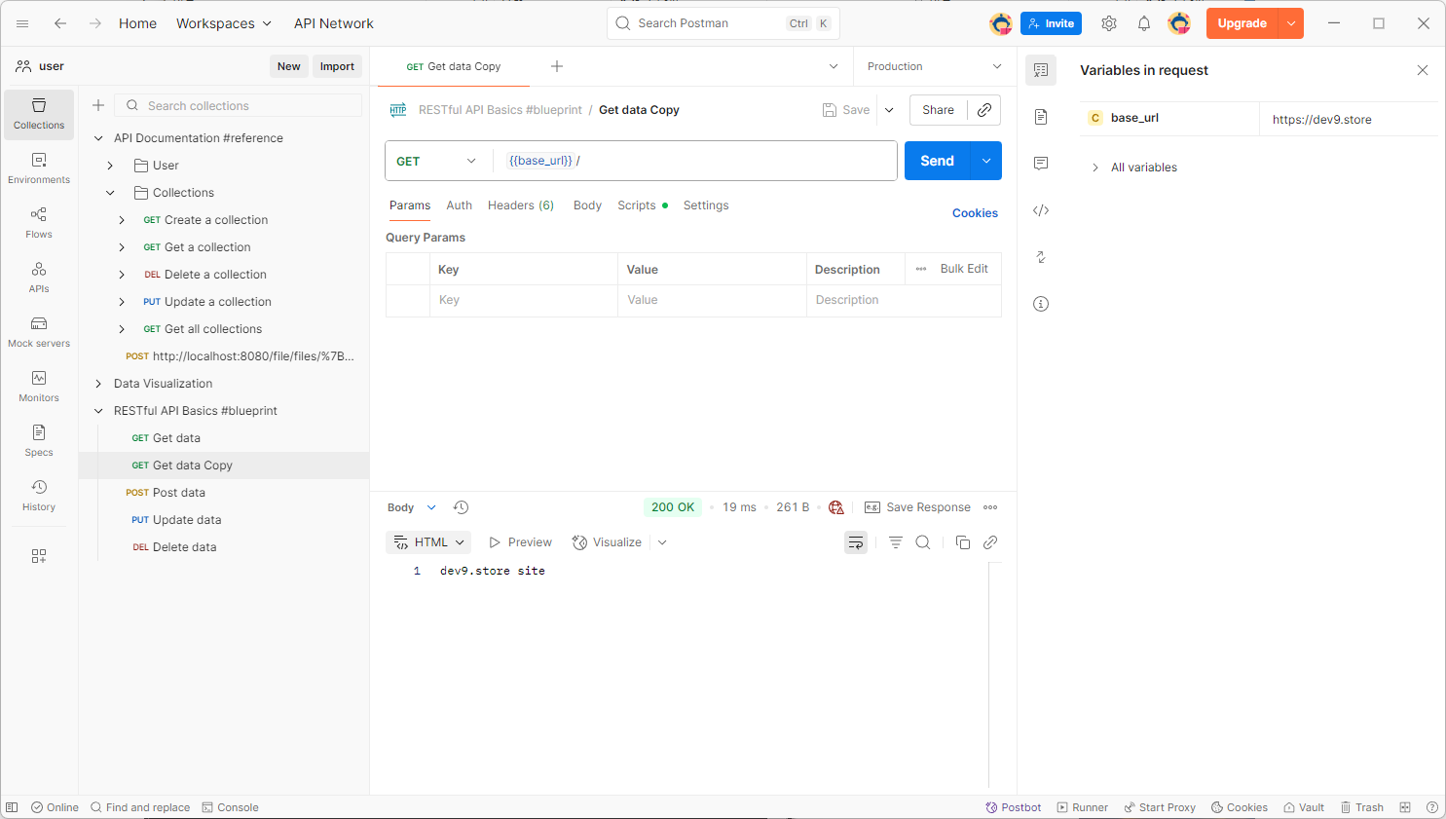Screen dimensions: 1446x819
Task: Click the filter response icon
Action: [896, 542]
